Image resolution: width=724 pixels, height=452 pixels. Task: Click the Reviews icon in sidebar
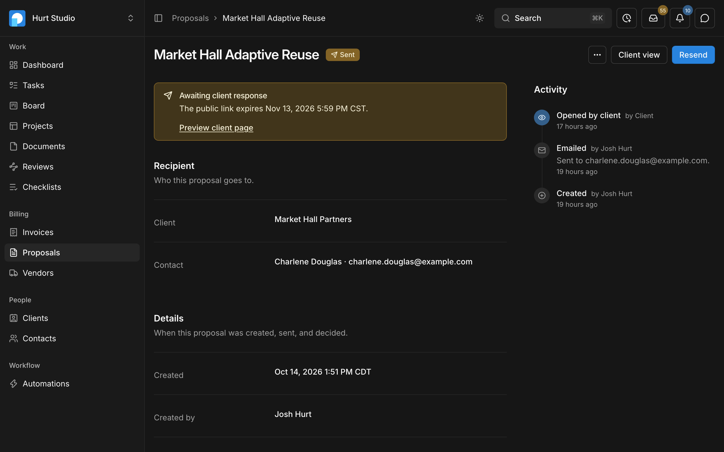coord(14,166)
